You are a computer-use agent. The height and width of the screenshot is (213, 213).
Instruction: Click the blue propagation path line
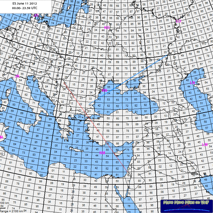pyautogui.click(x=131, y=78)
